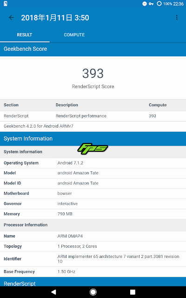Tap the processor Name label

click(9, 236)
